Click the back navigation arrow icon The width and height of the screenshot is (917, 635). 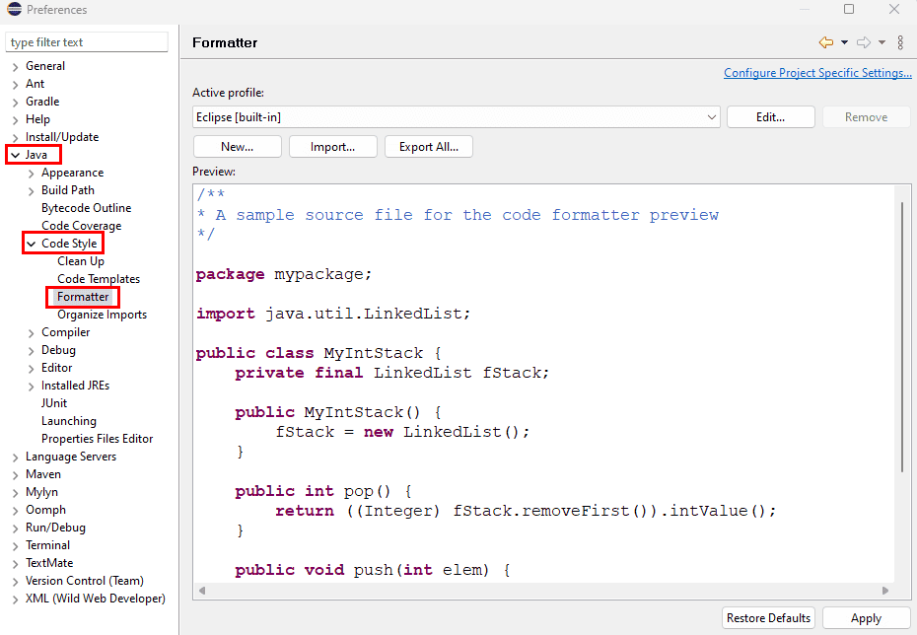pyautogui.click(x=824, y=42)
